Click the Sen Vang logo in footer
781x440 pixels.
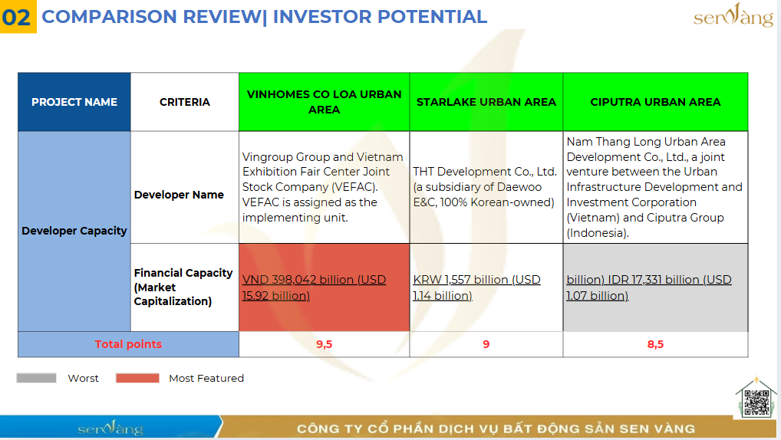110,428
